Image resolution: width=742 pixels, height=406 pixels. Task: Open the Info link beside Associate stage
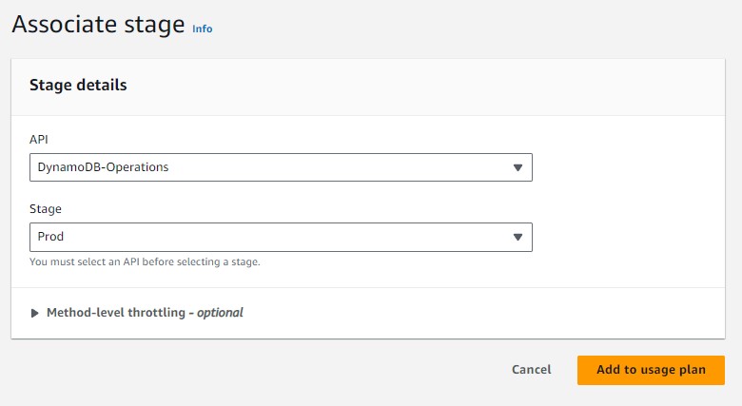(202, 29)
